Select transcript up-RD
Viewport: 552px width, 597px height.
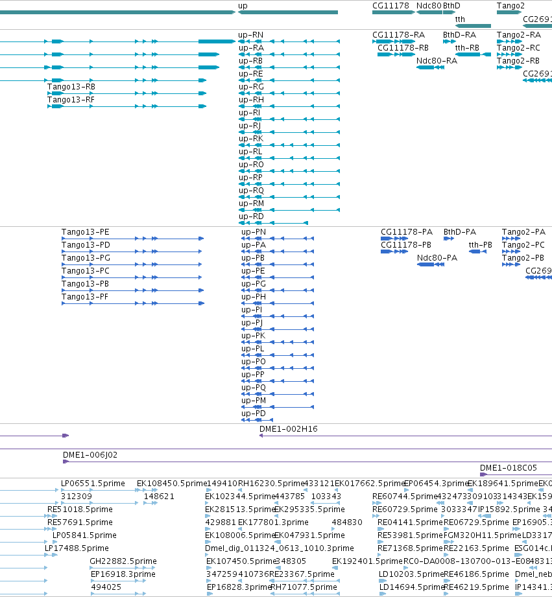pos(273,223)
